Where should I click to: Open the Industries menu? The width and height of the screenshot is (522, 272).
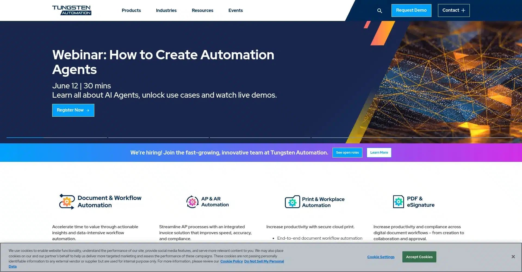166,10
